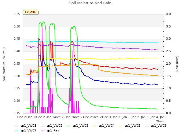Click the sp1_Rain legend label
This screenshot has height=136, width=181.
[x=53, y=131]
